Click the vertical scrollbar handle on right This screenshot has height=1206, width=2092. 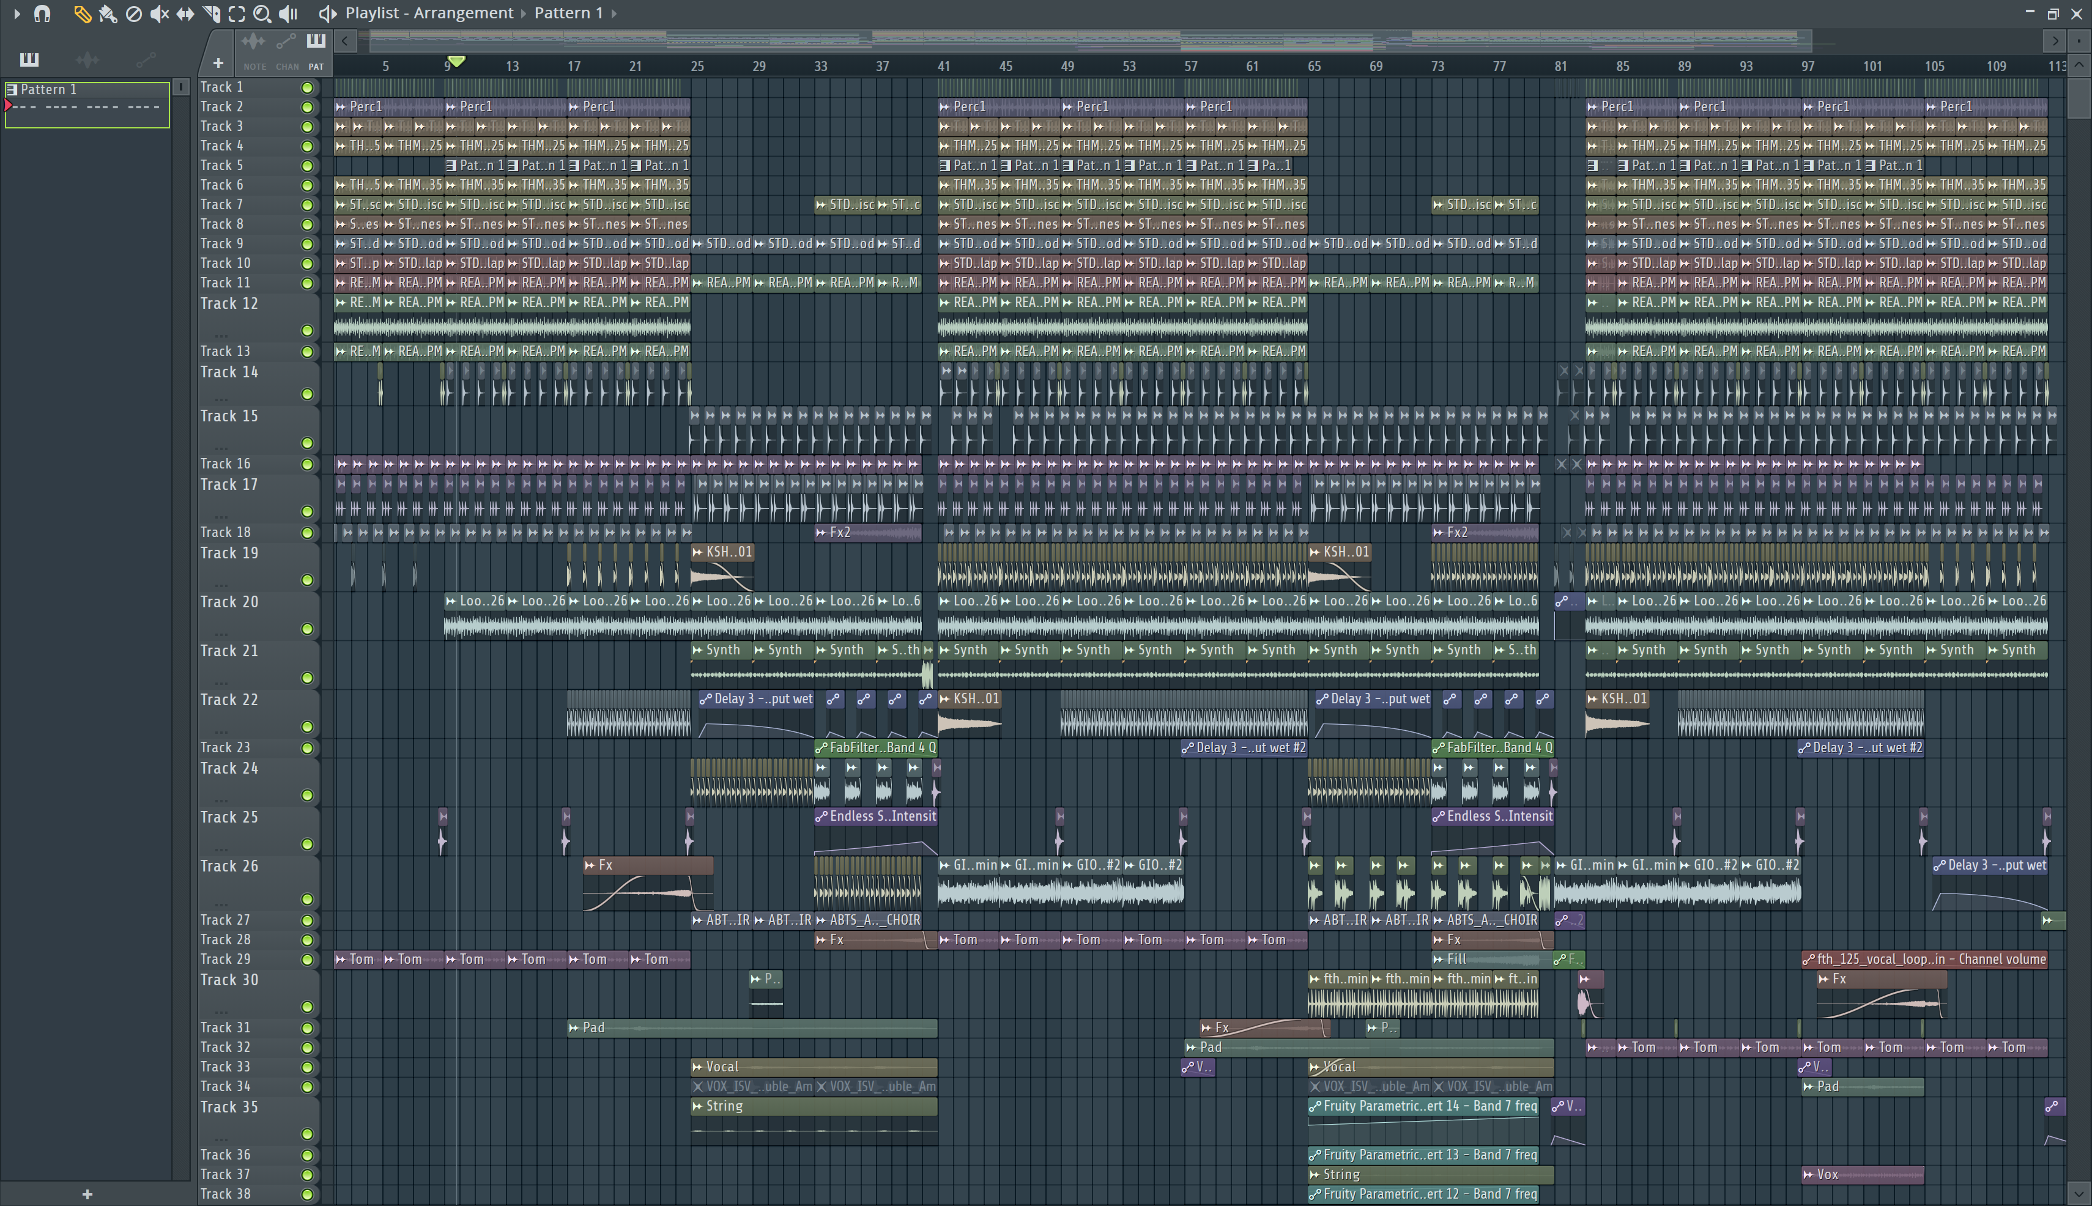tap(2078, 98)
